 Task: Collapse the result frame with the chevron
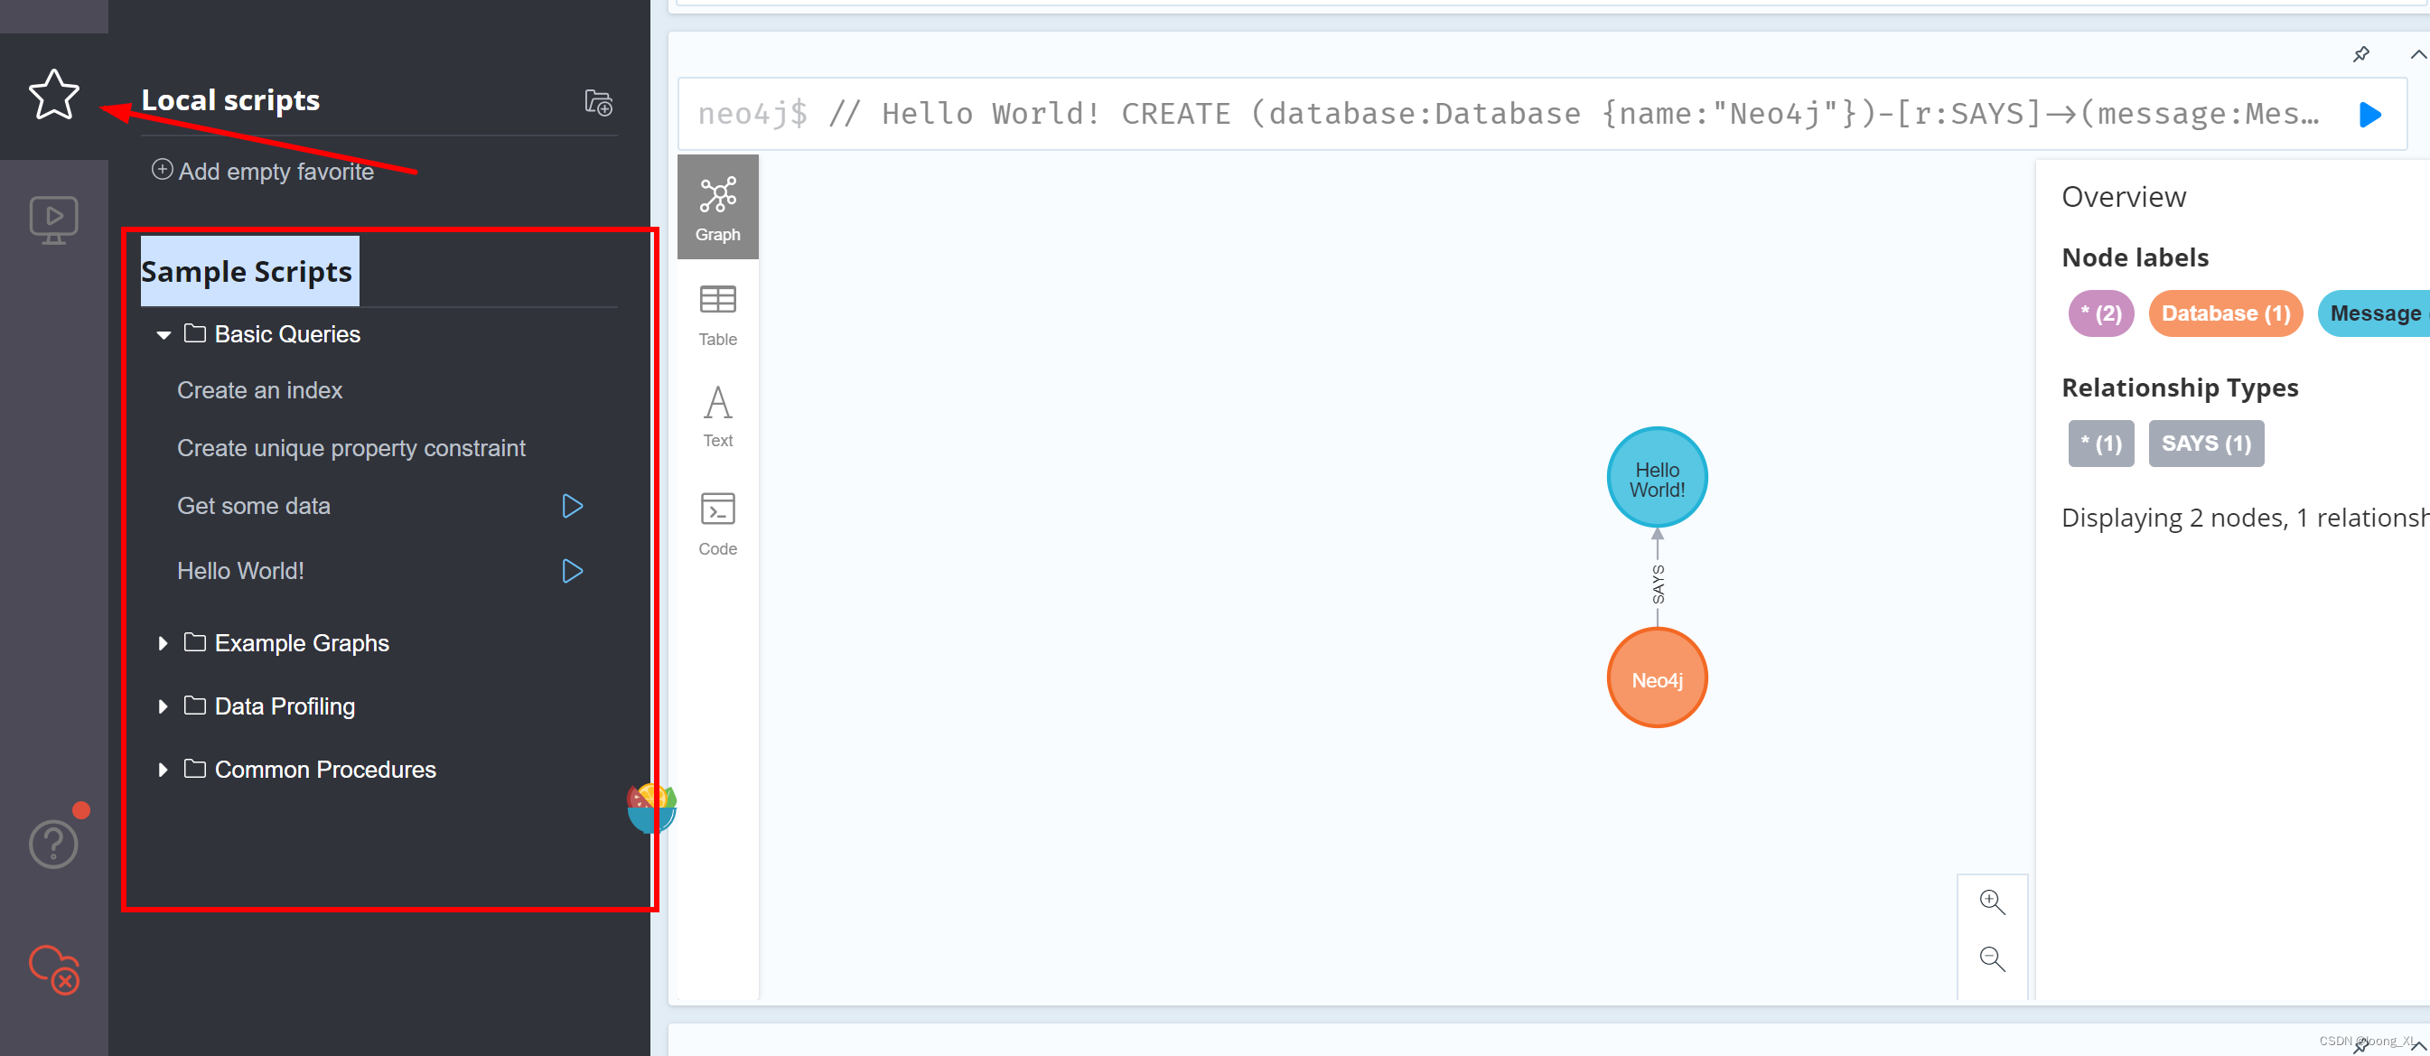[2417, 55]
